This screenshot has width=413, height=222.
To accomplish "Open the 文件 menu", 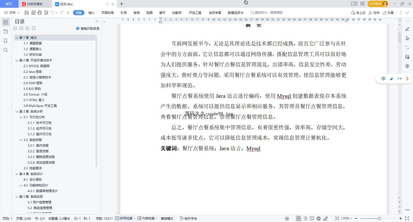I will pos(10,13).
